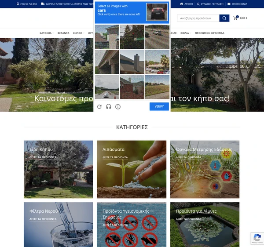The height and width of the screenshot is (247, 264).
Task: Click the VERIFY button
Action: (x=159, y=106)
